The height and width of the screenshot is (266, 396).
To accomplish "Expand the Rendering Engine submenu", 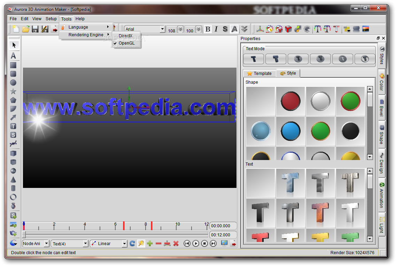I will tap(86, 35).
